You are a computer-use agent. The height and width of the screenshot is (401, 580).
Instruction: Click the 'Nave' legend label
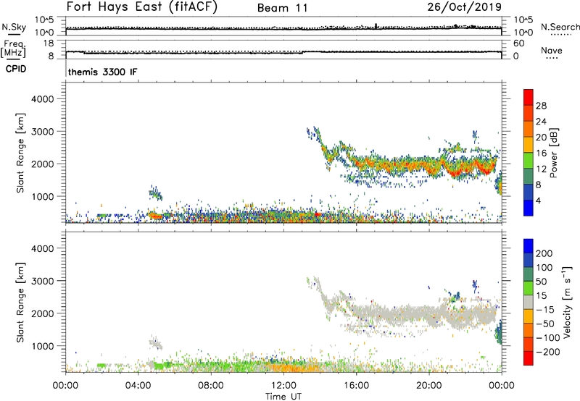pyautogui.click(x=552, y=51)
